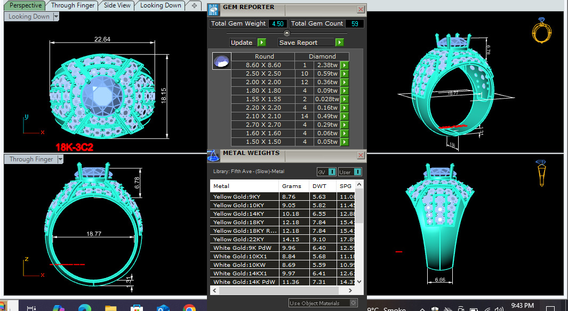
Task: Select the White Gold:14K PdW row
Action: (x=283, y=282)
